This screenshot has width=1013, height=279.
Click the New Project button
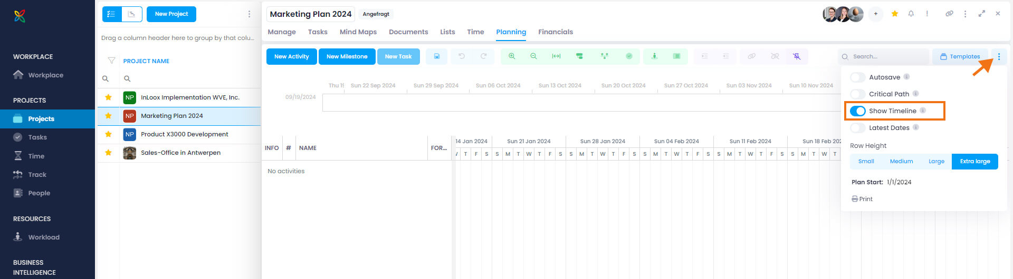(171, 14)
